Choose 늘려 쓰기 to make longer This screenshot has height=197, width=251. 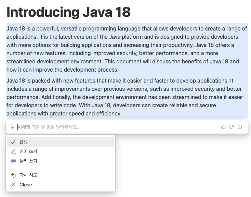pyautogui.click(x=61, y=161)
